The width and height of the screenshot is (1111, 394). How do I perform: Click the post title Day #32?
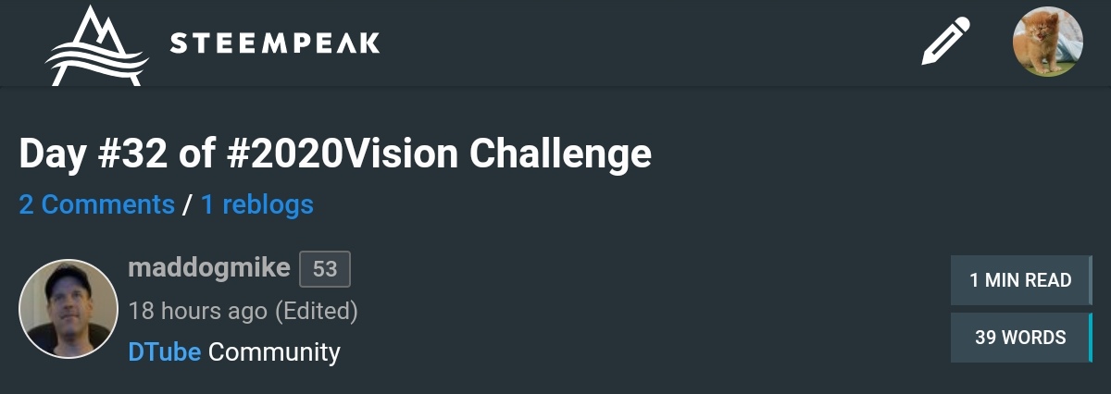[92, 154]
